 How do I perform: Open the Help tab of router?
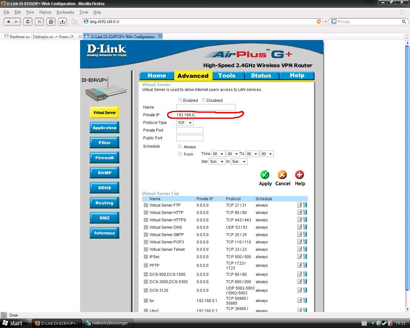[297, 76]
